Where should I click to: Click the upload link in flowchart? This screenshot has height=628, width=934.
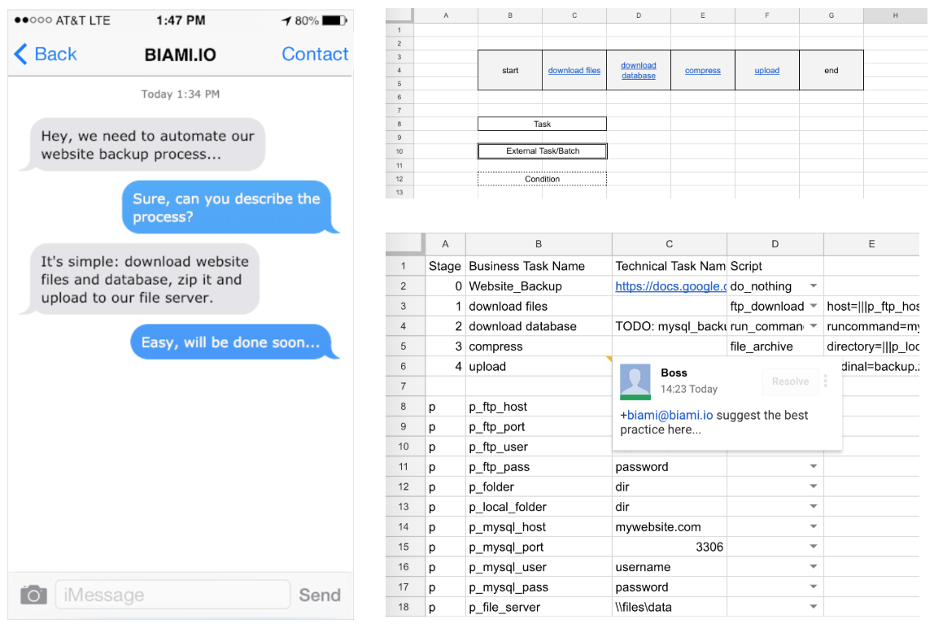click(x=766, y=71)
